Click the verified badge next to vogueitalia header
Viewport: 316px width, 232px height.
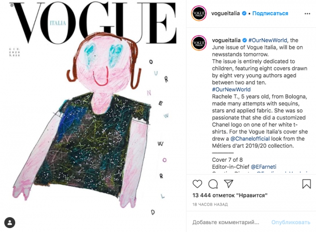click(x=244, y=13)
